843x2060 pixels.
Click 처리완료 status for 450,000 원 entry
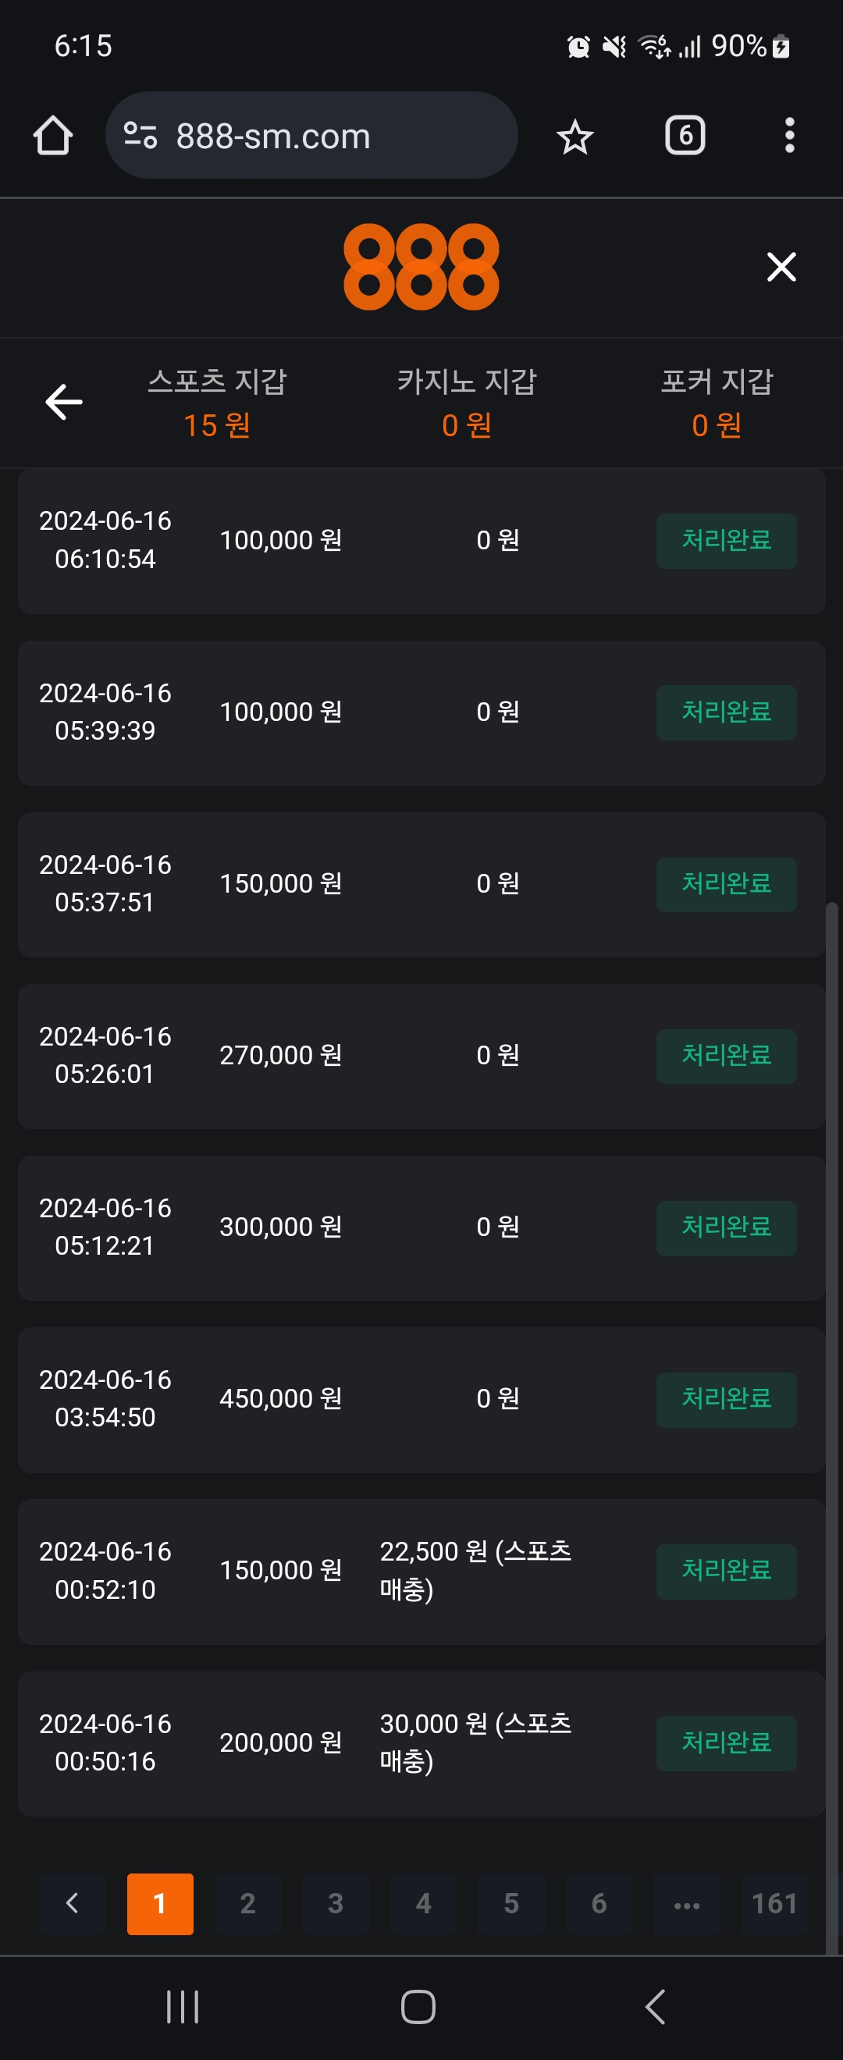click(x=725, y=1399)
